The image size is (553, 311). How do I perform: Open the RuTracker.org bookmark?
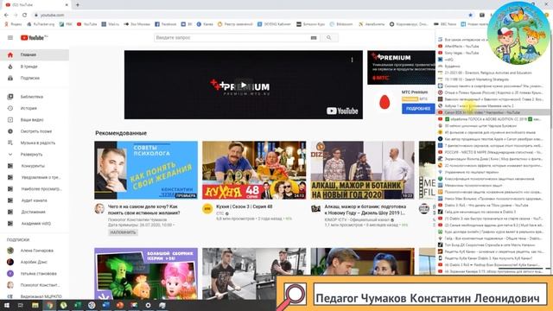point(41,24)
